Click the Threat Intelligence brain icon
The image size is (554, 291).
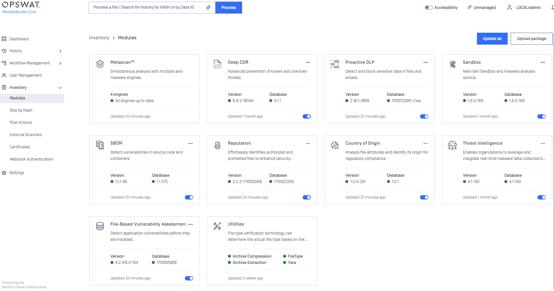point(452,145)
